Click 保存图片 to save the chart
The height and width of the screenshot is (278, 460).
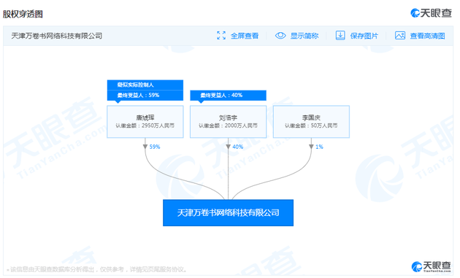tap(364, 36)
